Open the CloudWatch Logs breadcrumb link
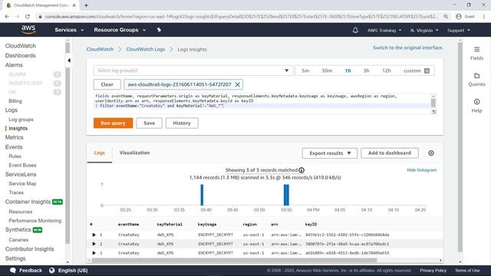This screenshot has height=276, width=491. [145, 49]
